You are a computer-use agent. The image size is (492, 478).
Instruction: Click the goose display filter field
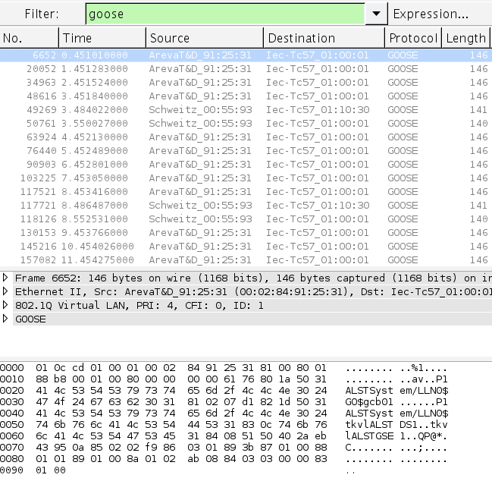225,14
